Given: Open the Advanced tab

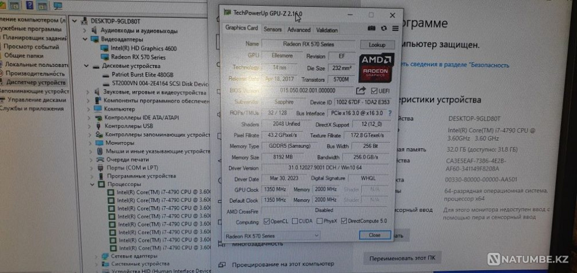Looking at the screenshot, I should (x=299, y=30).
